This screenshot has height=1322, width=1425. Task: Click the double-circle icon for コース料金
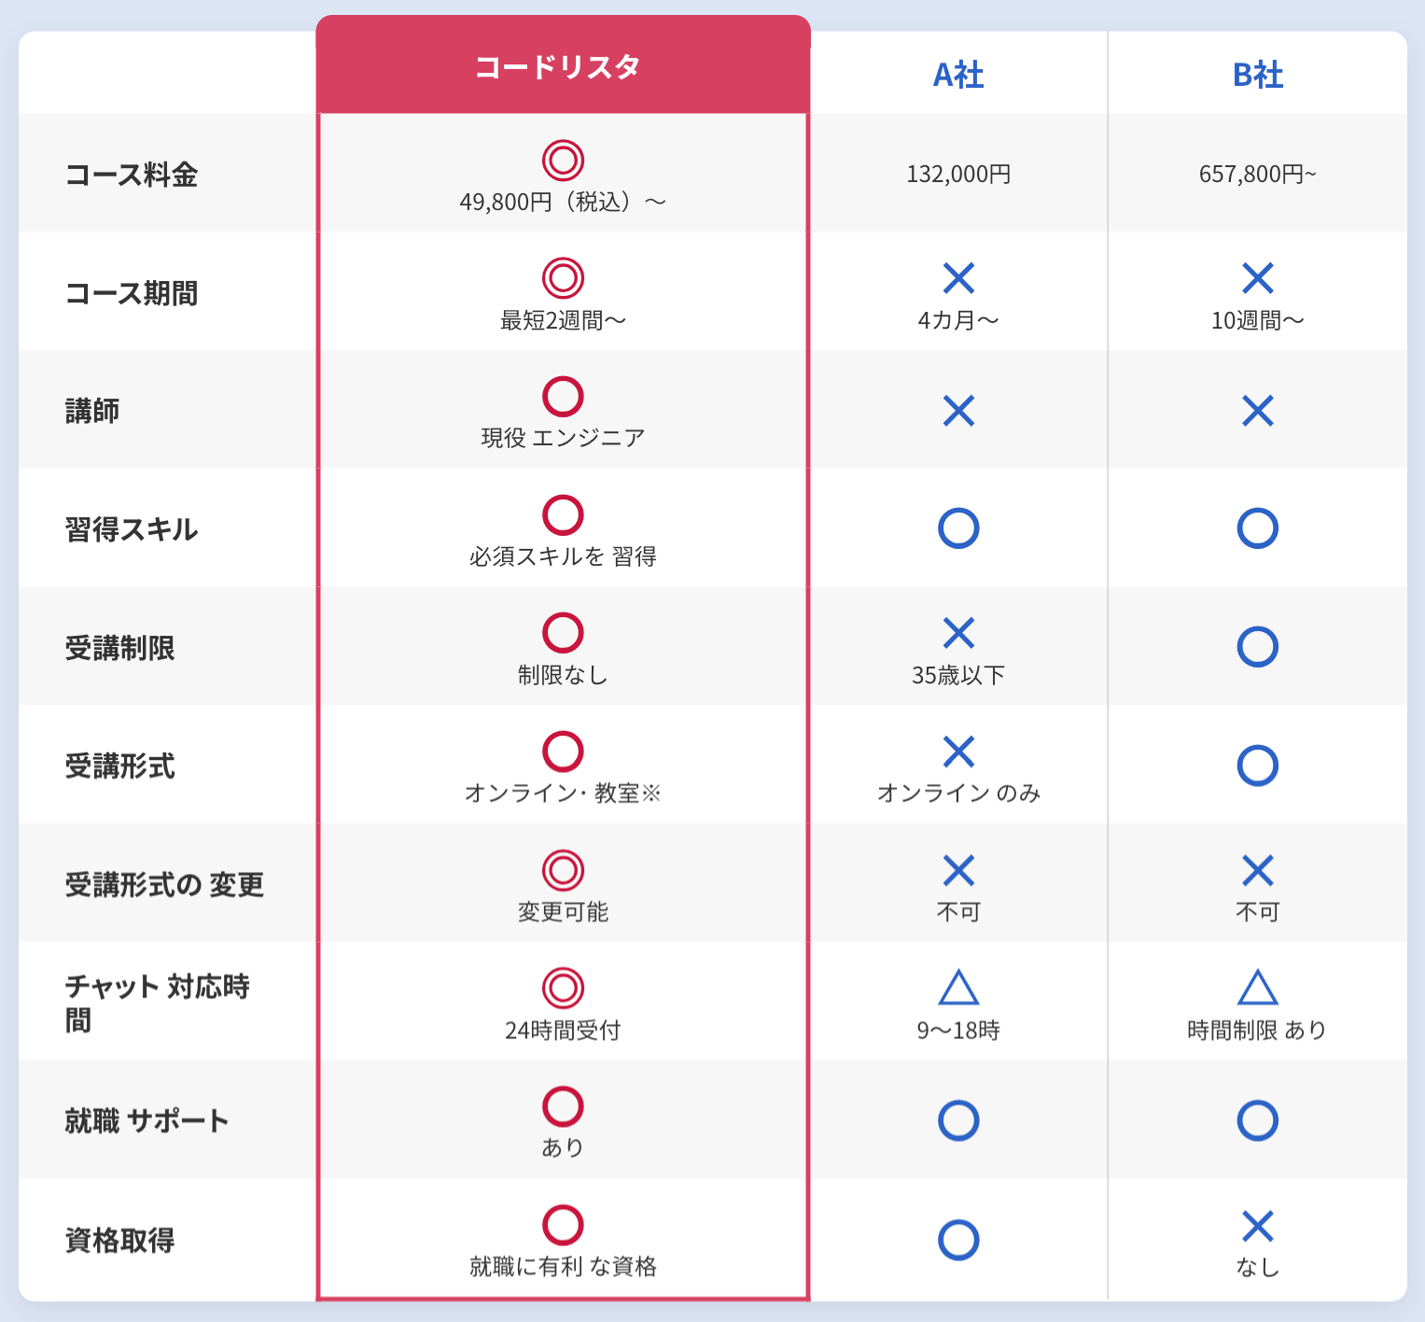[563, 160]
